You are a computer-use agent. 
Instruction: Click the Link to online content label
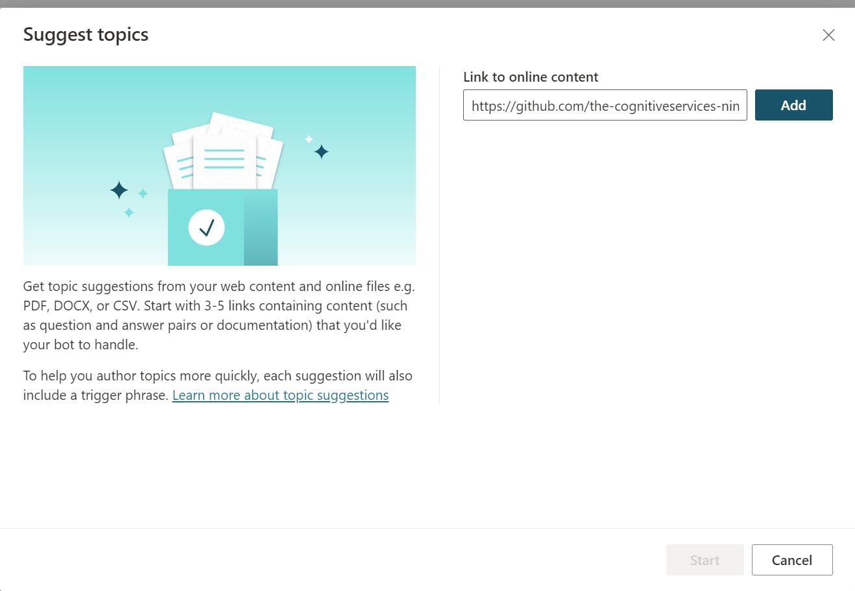[531, 77]
